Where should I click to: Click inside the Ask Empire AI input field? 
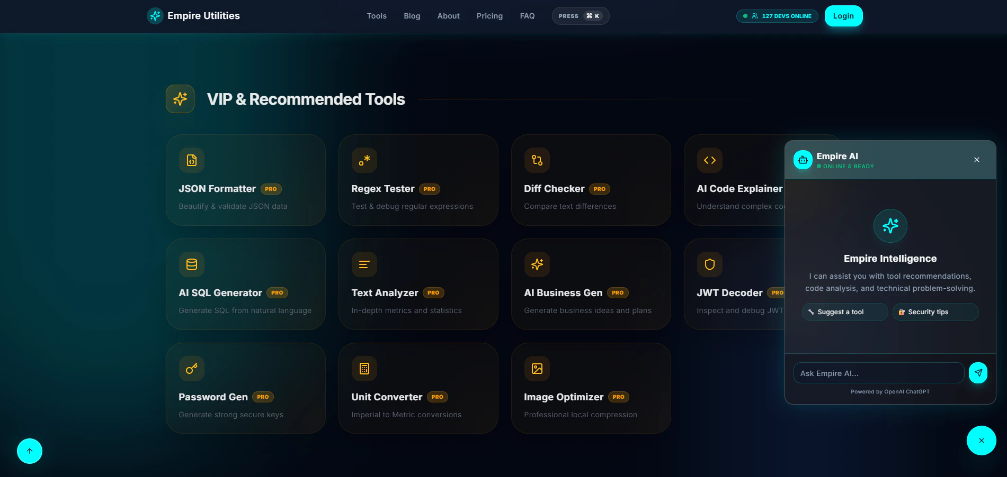(878, 373)
